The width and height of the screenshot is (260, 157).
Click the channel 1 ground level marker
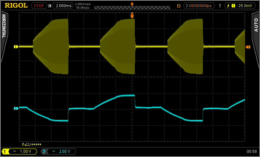[x=16, y=47]
